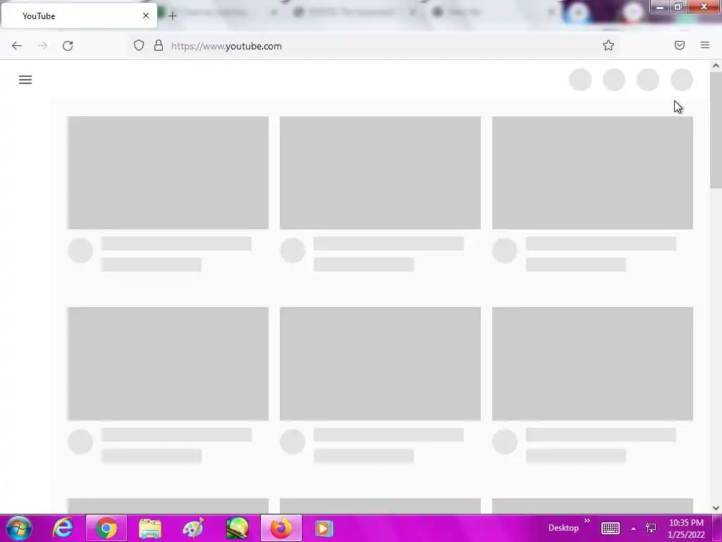Viewport: 722px width, 542px height.
Task: Open the media player taskbar icon
Action: (x=324, y=528)
